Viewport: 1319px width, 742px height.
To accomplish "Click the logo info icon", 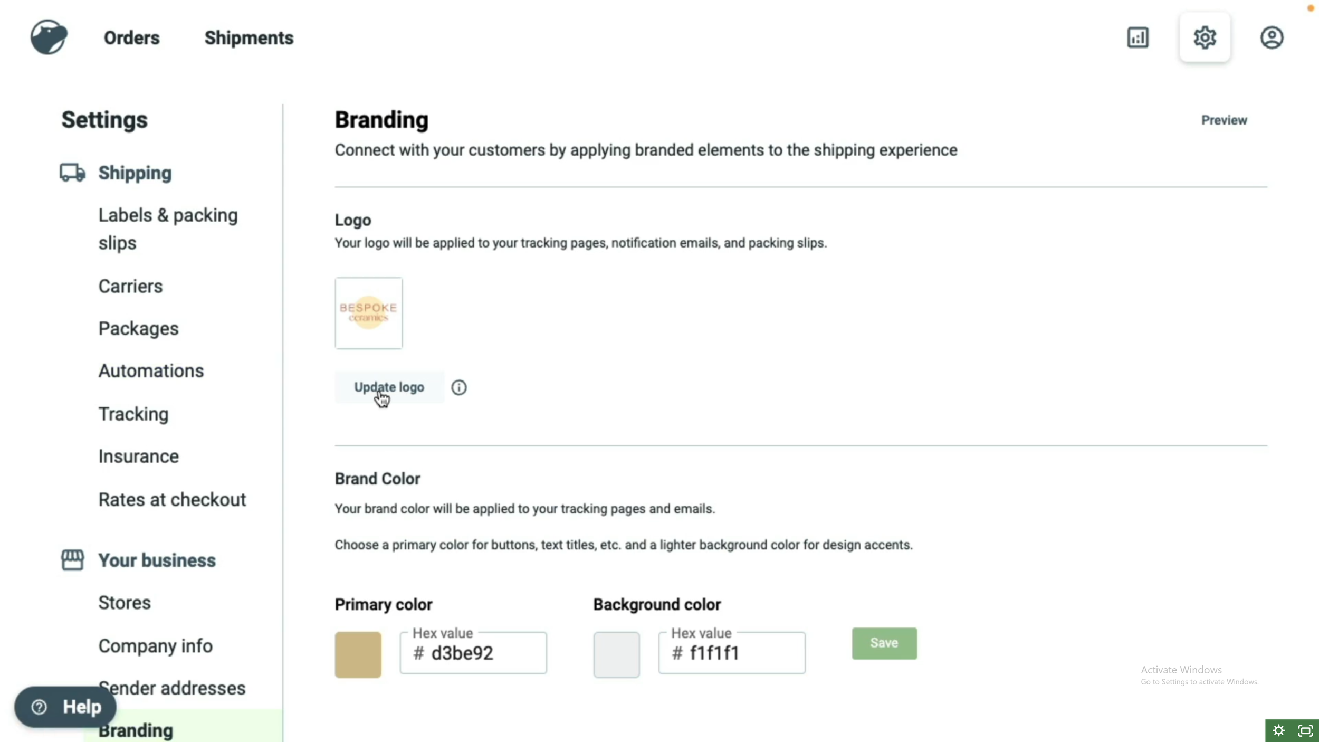I will pos(458,387).
